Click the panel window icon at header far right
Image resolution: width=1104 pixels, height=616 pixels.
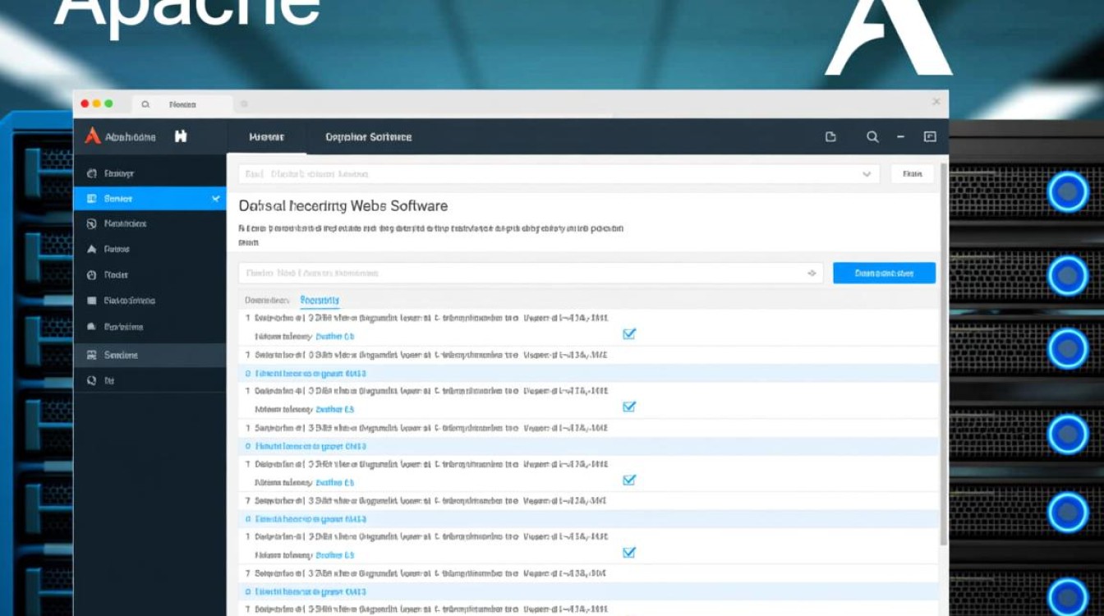click(930, 137)
